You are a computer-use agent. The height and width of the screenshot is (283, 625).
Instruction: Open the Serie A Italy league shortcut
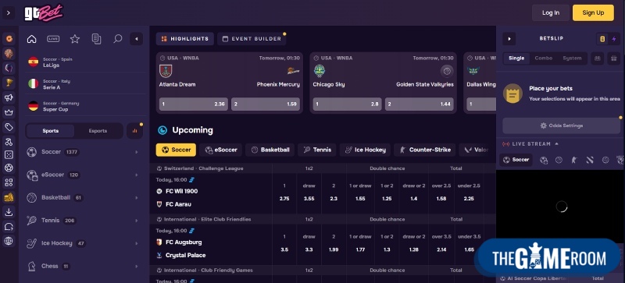click(x=85, y=84)
